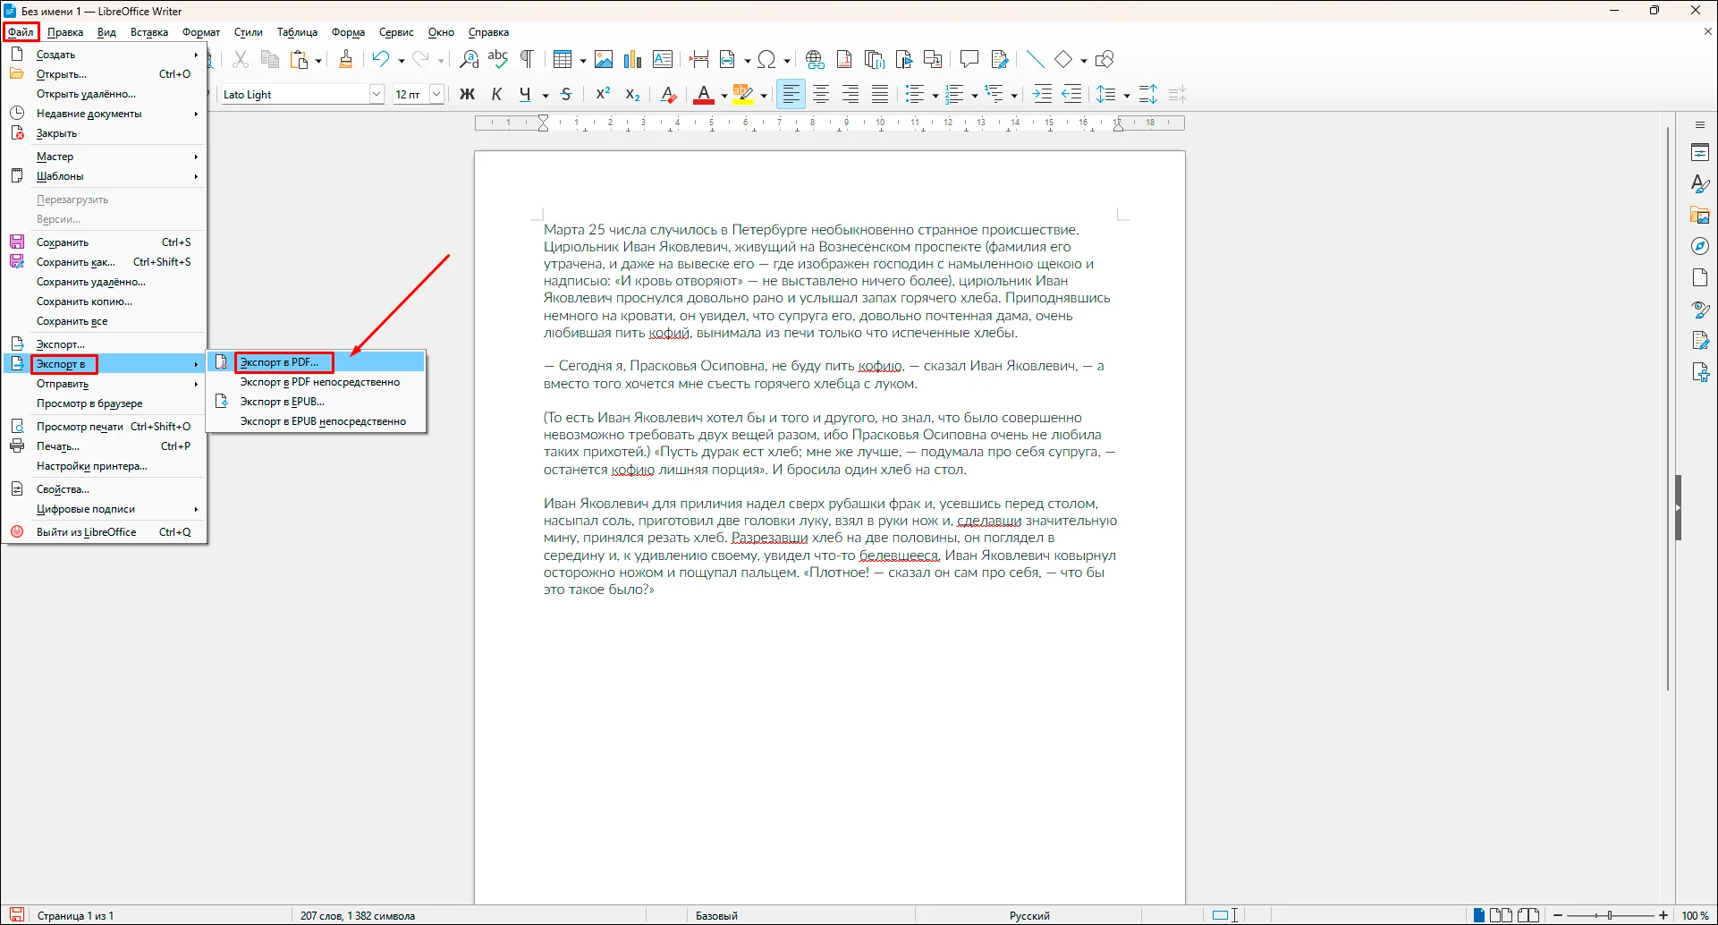The height and width of the screenshot is (925, 1718).
Task: Click Clear Direct Formatting icon
Action: tap(668, 94)
